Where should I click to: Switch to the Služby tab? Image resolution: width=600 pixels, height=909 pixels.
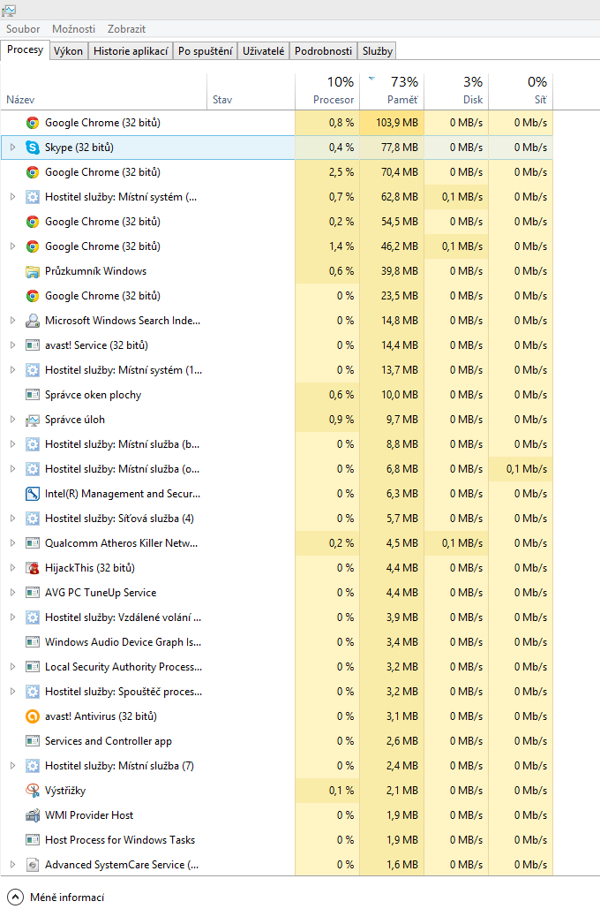coord(378,51)
